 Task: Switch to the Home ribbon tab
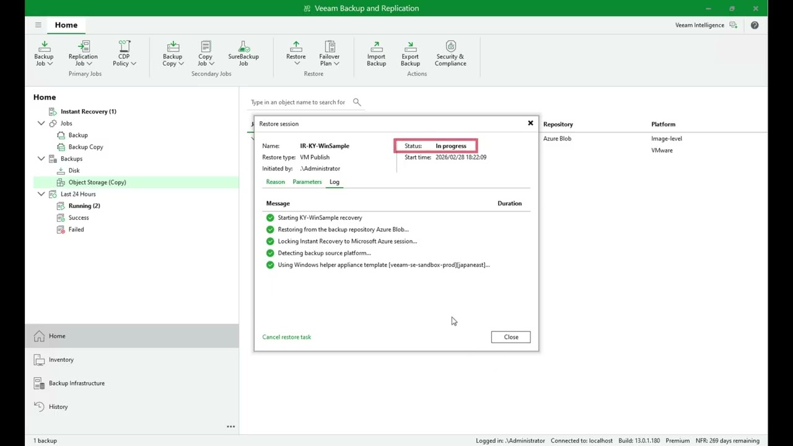[66, 25]
